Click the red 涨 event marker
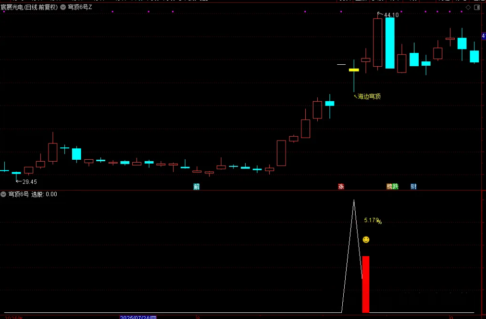Viewport: 486px width, 319px height. (341, 187)
